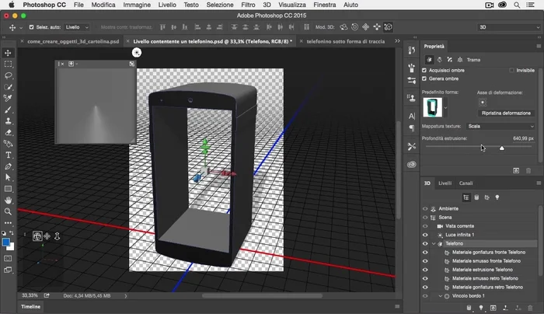Switch to the come_creare_oggetti_3d_cartolina.psd document tab

(x=73, y=41)
